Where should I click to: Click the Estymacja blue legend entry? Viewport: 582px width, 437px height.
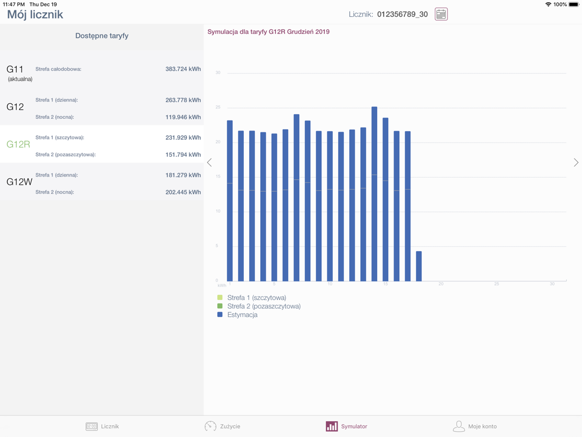click(x=242, y=315)
